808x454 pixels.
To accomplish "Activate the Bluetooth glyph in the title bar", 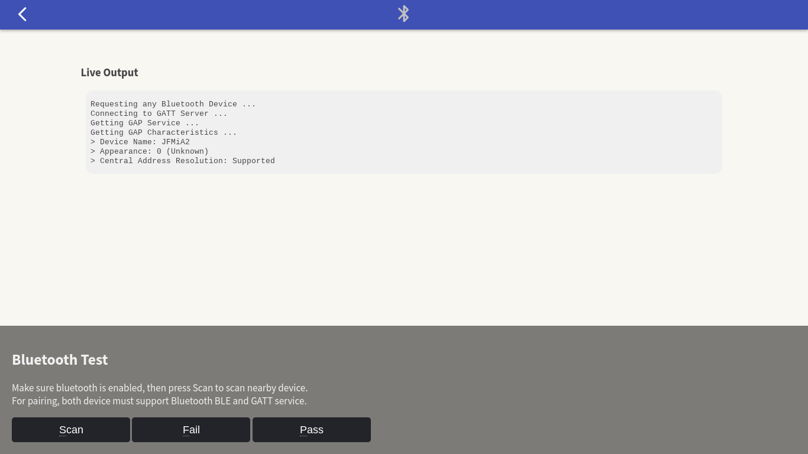I will tap(403, 14).
